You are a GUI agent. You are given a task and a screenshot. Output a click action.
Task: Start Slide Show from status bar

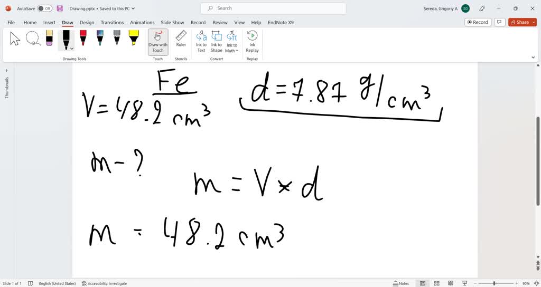click(464, 283)
